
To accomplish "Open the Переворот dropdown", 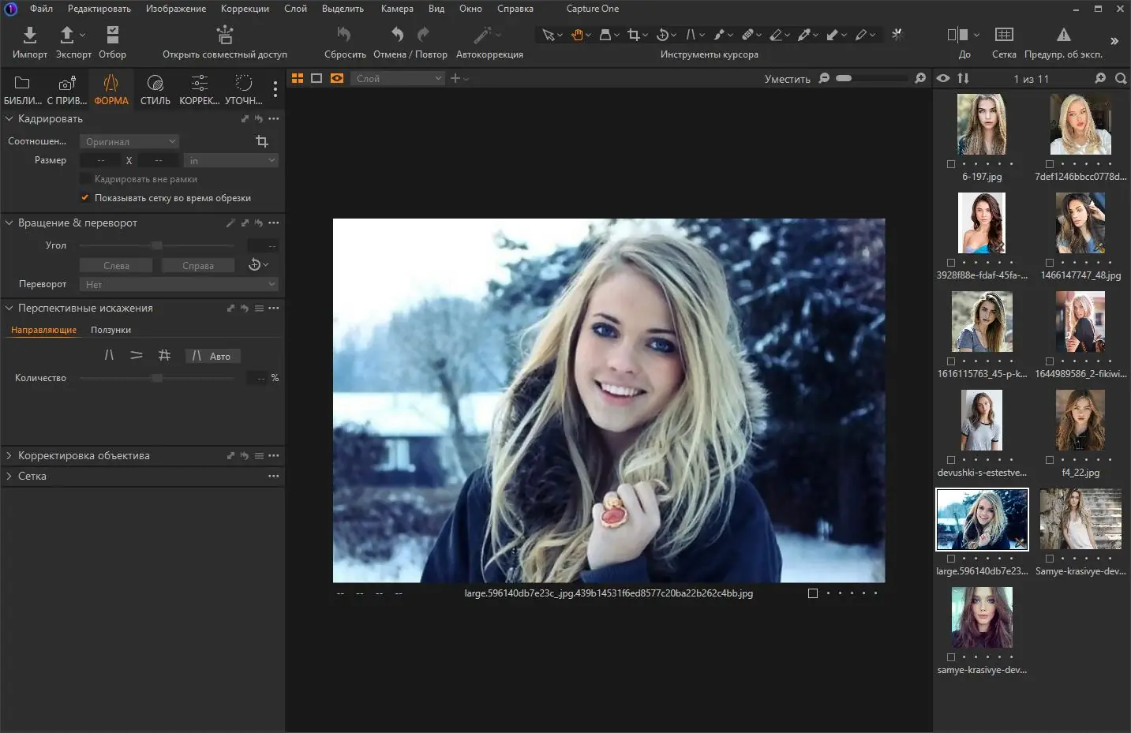I will (178, 284).
